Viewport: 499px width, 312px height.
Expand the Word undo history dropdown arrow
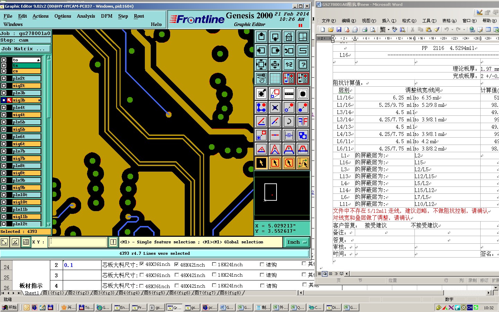click(x=452, y=29)
